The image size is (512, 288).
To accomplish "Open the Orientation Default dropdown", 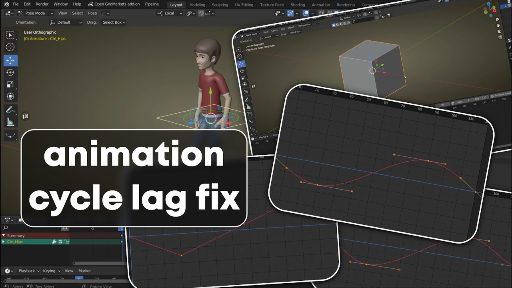I will pos(66,22).
